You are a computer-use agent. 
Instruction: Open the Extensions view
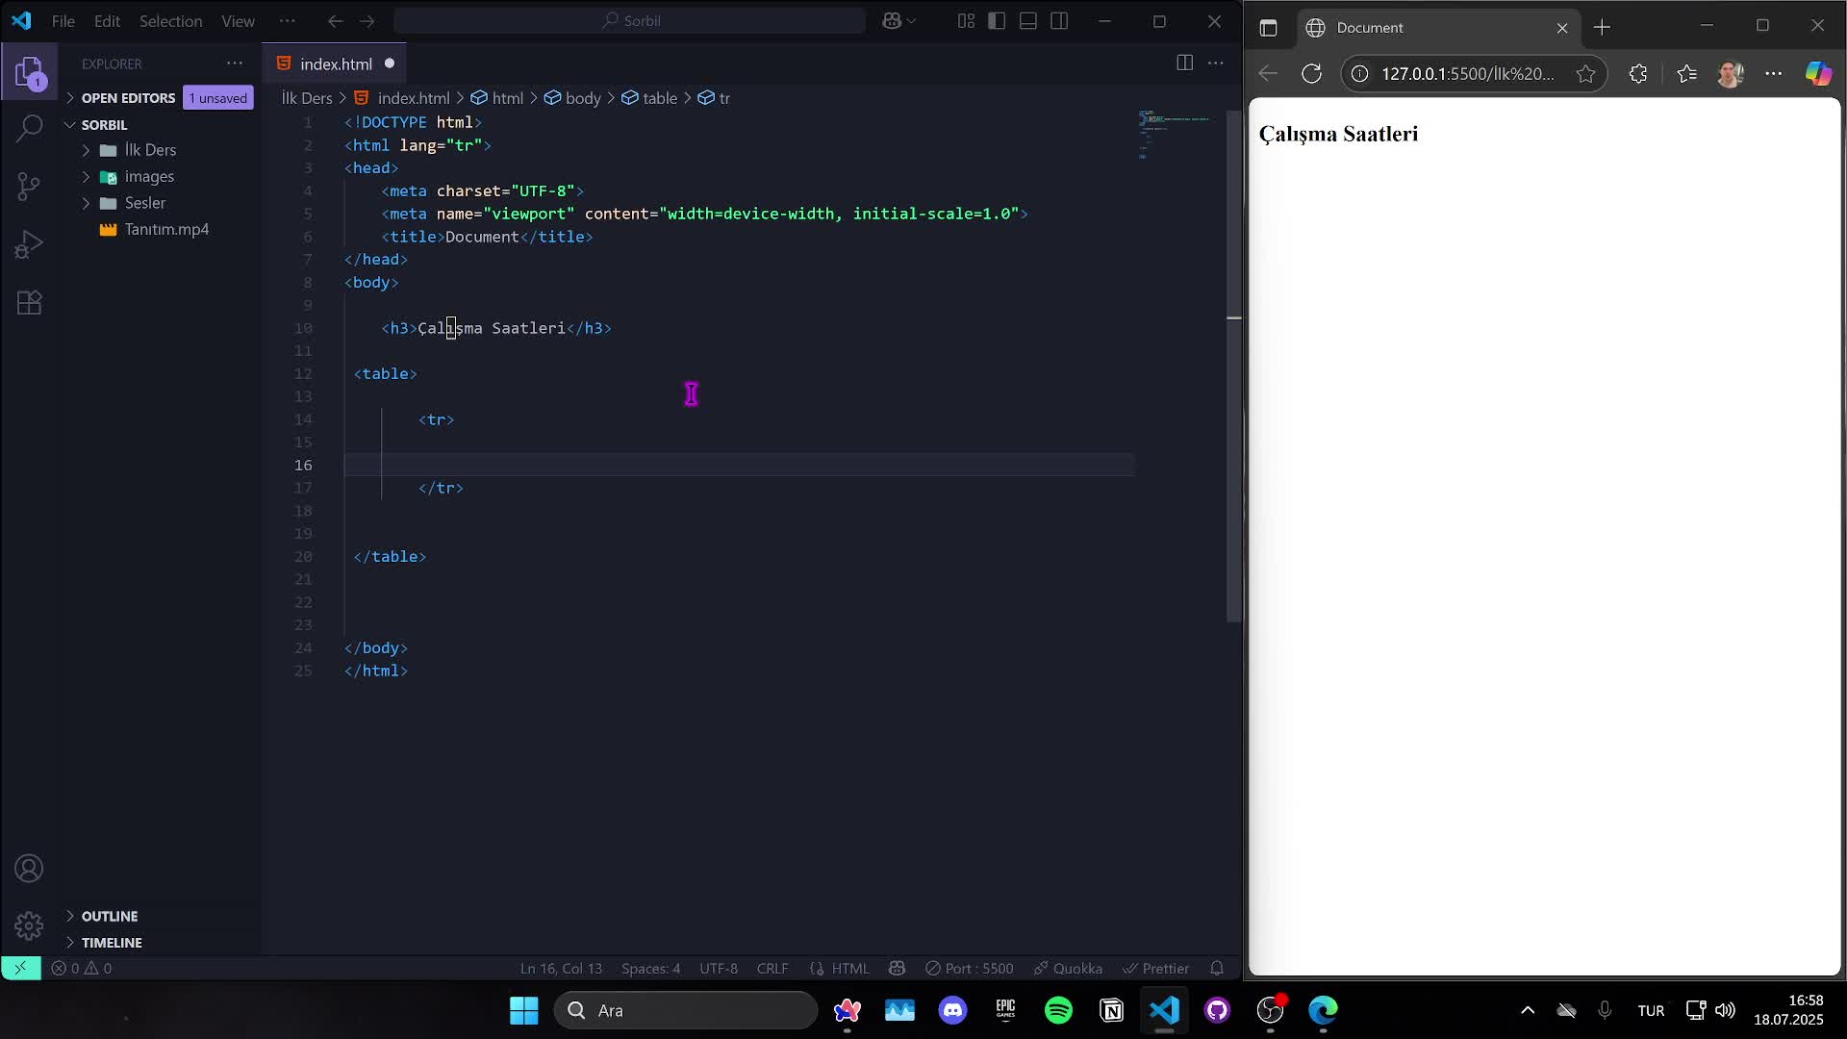pos(29,303)
